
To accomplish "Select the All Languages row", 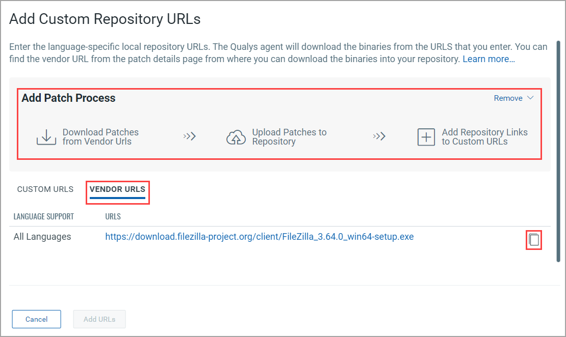I will point(42,236).
